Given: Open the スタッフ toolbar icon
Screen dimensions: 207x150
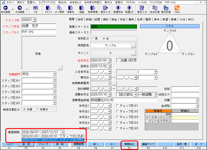Looking at the screenshot, I should point(48,8).
